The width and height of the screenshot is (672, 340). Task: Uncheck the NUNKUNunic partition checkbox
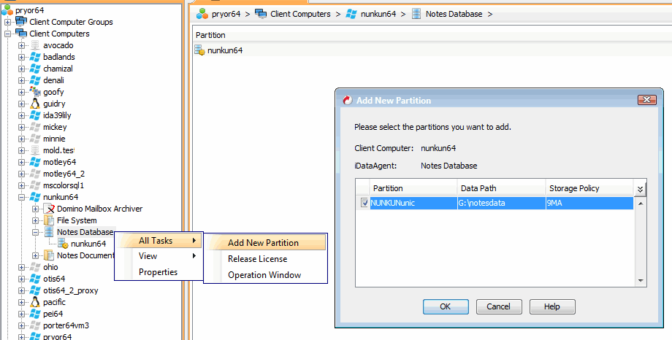tap(365, 203)
